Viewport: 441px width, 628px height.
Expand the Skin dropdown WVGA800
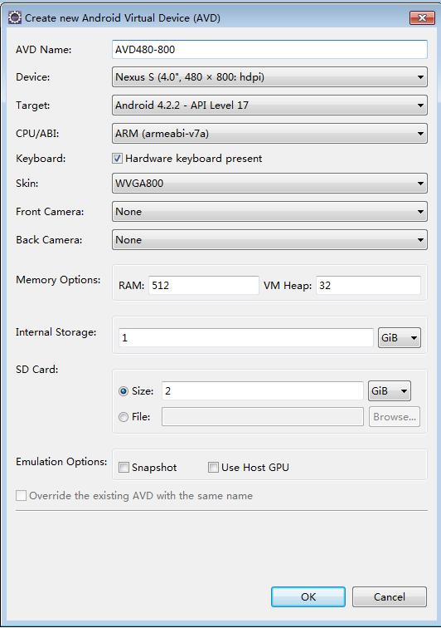[269, 184]
